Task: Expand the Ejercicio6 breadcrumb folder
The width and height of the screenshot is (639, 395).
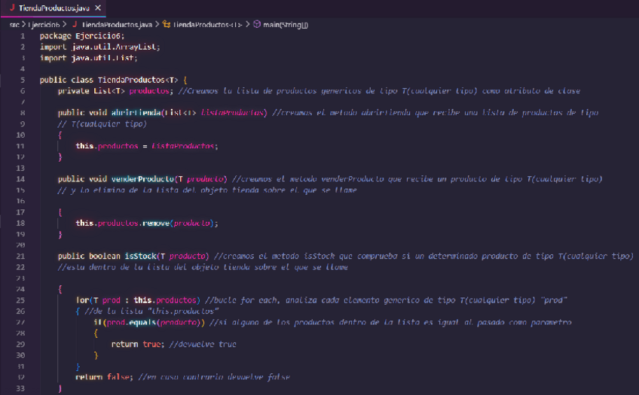Action: click(46, 24)
